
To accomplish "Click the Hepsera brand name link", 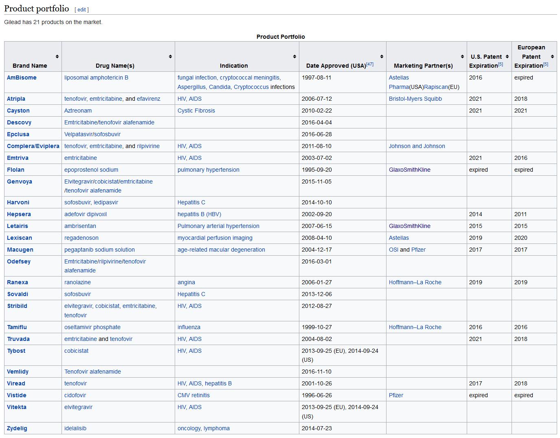I will coord(19,214).
